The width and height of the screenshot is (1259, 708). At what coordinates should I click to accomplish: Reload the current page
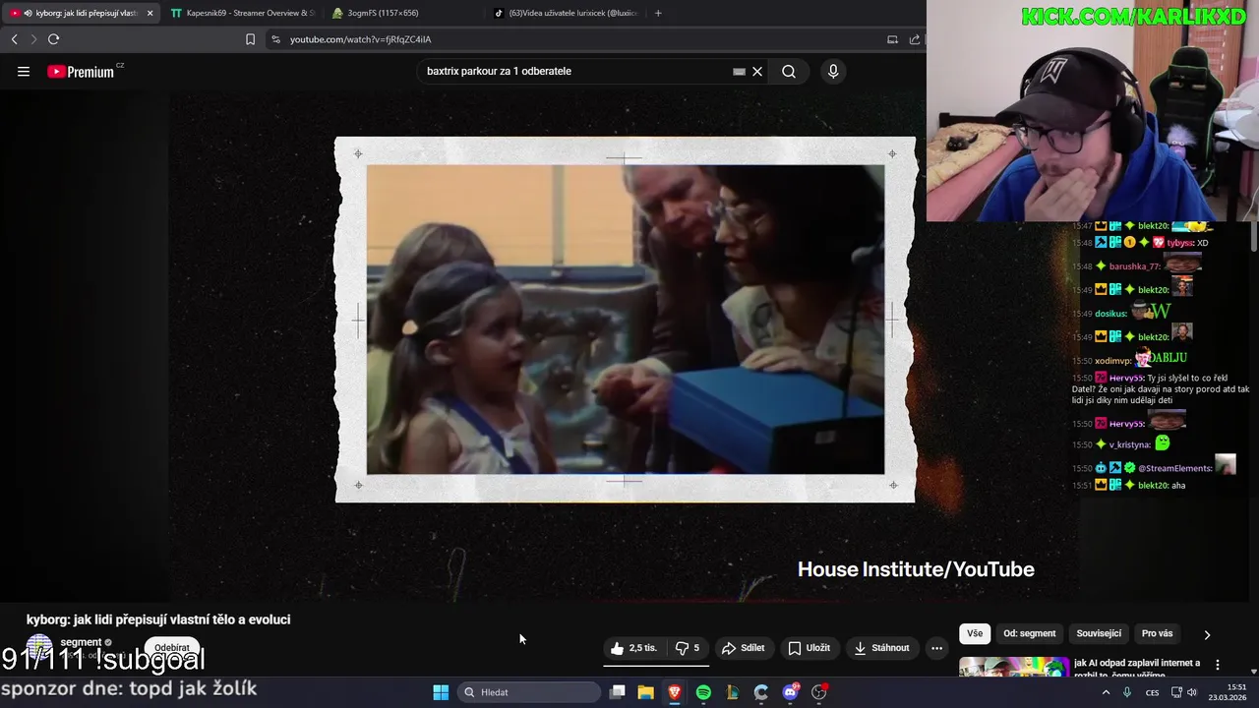click(53, 39)
